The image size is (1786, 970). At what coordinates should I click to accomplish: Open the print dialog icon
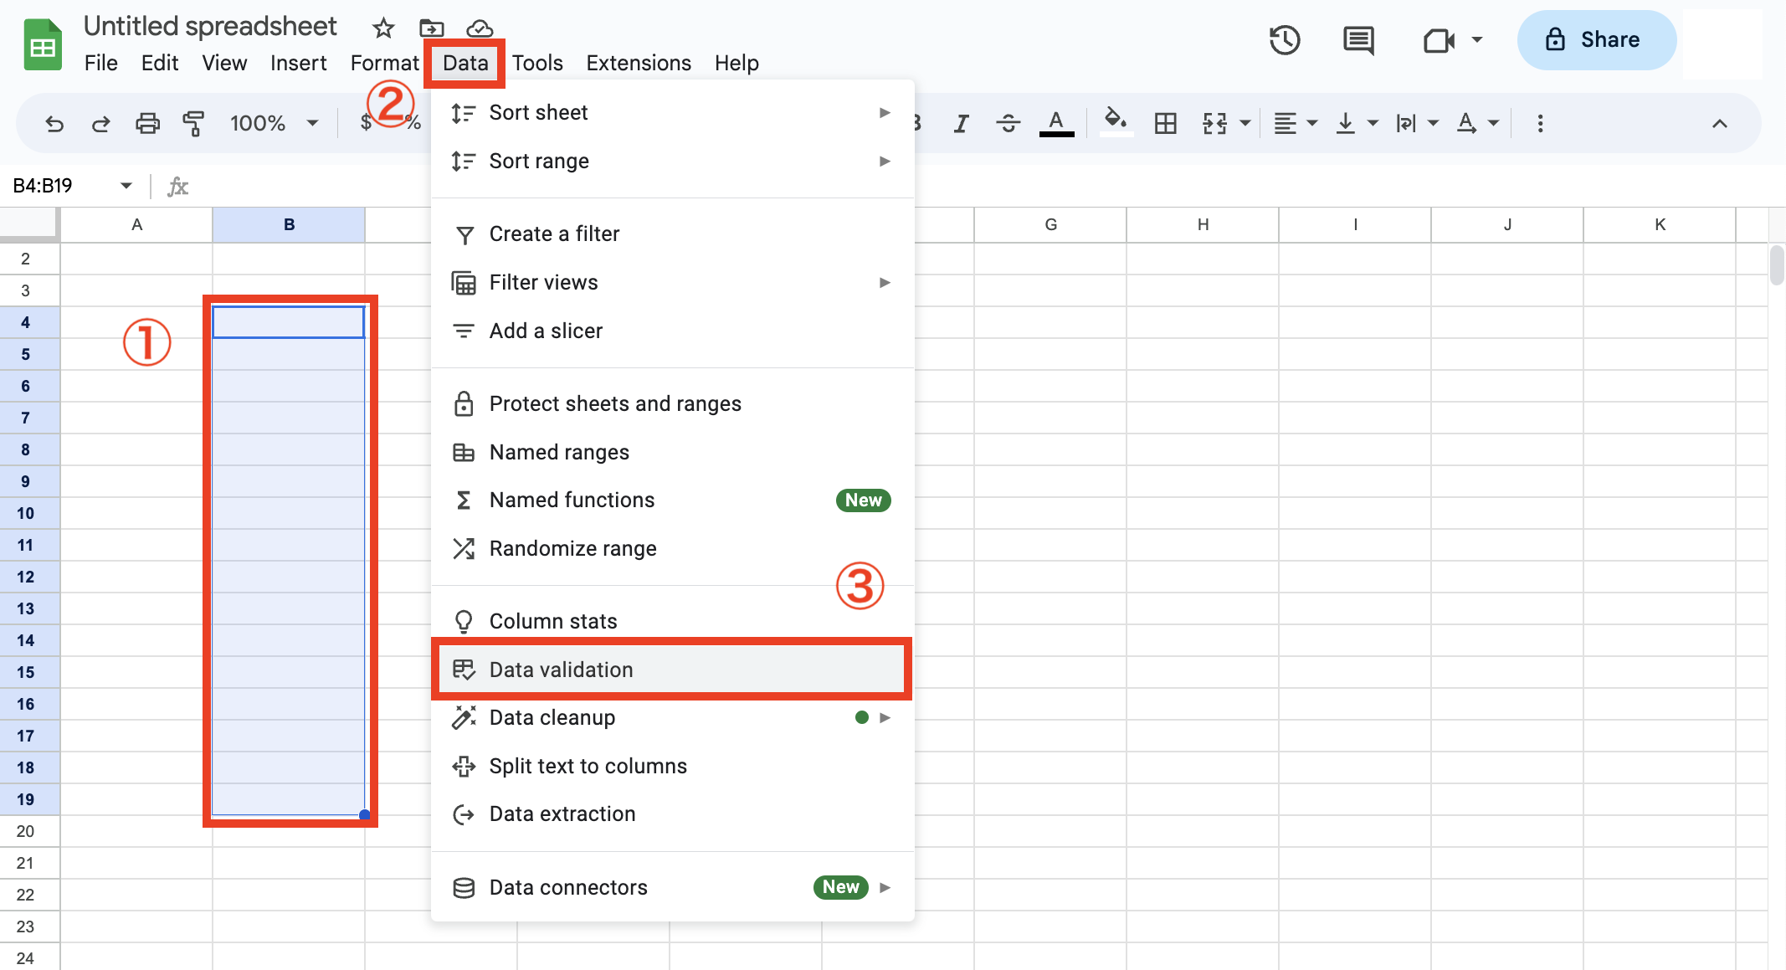pyautogui.click(x=147, y=123)
